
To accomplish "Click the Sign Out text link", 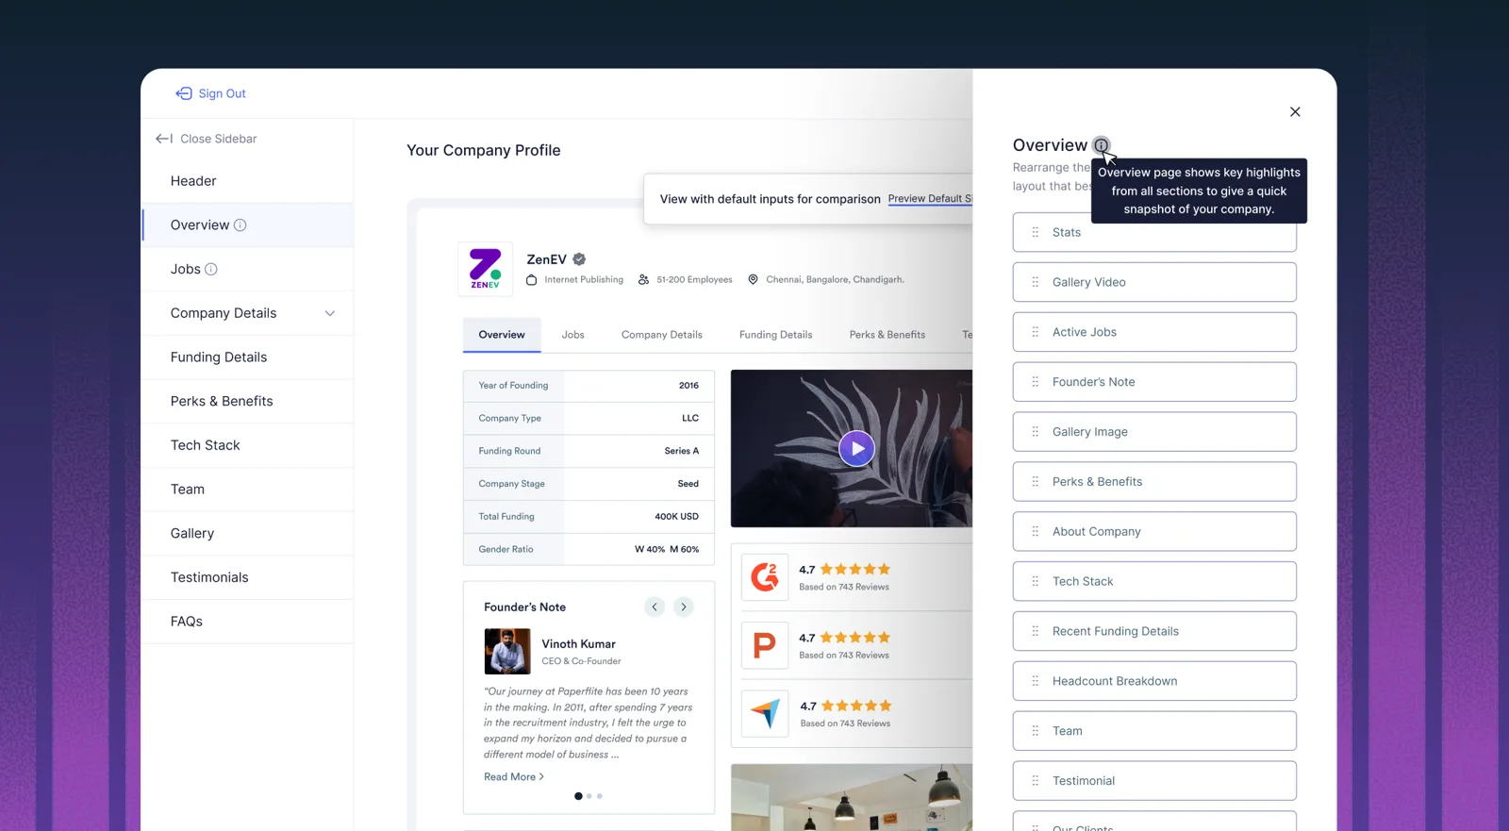I will coord(223,93).
